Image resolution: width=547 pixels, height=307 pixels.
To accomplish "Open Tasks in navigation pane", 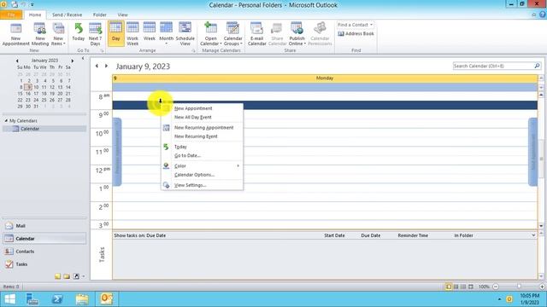I will pos(44,264).
